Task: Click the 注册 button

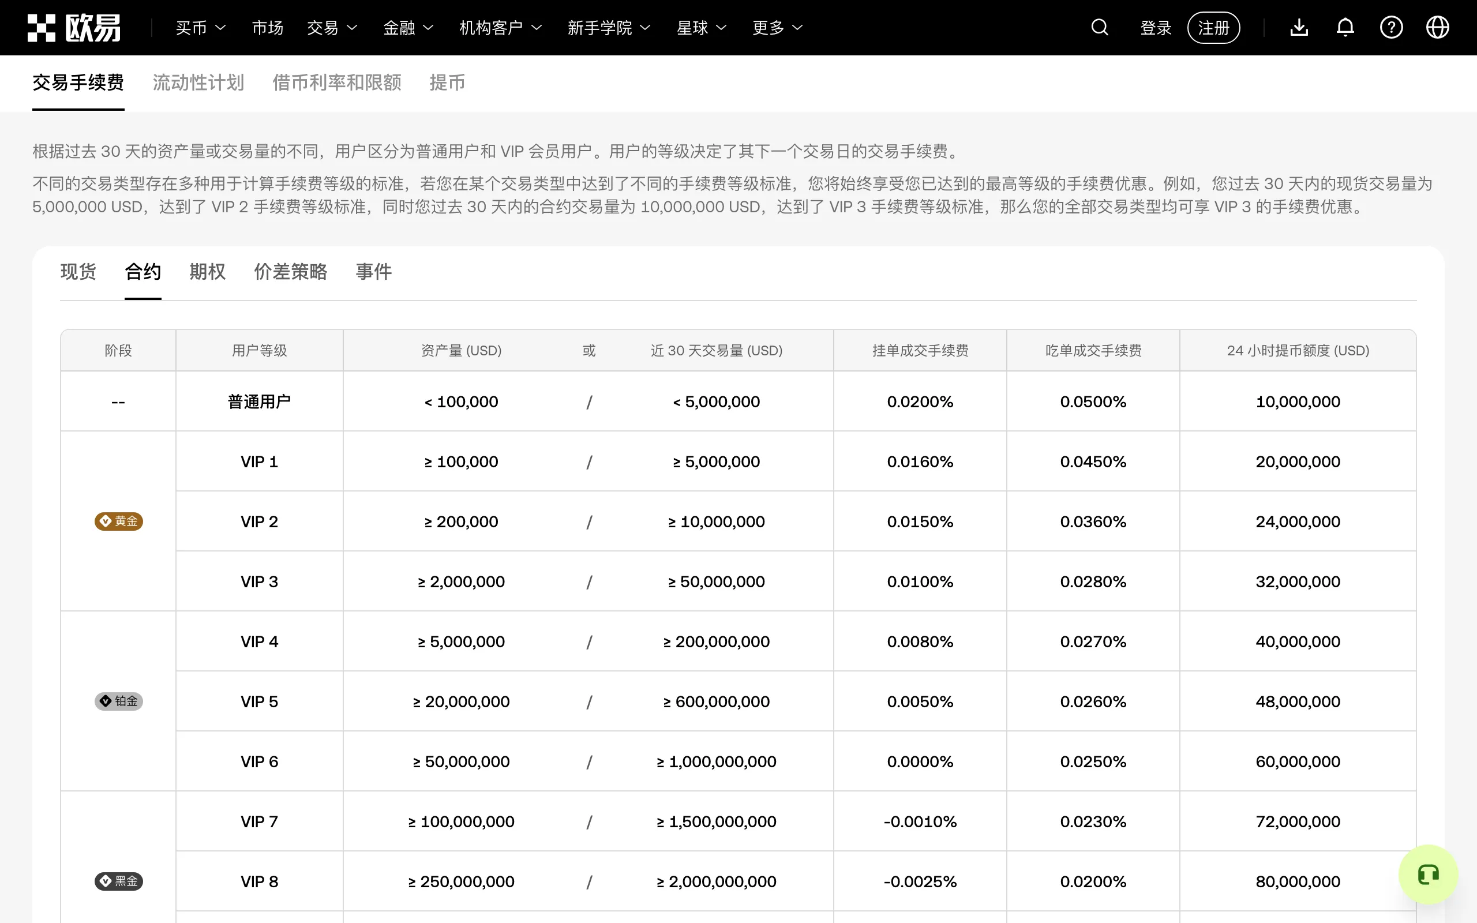Action: (1213, 28)
